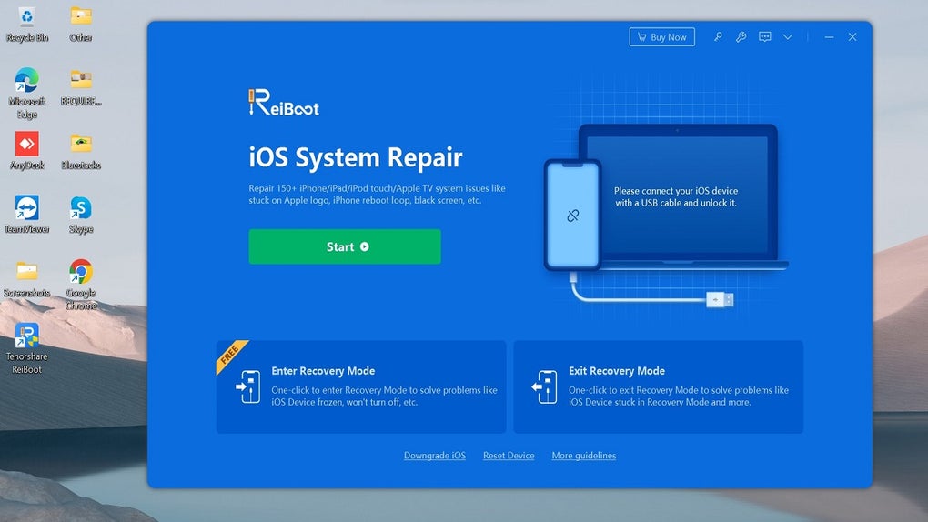Open the Reset Device link
Viewport: 928px width, 522px height.
tap(509, 456)
